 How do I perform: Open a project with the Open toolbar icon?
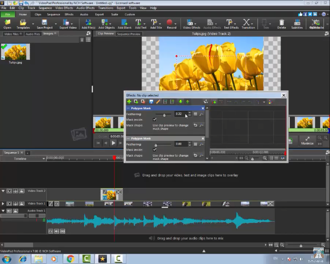click(7, 24)
